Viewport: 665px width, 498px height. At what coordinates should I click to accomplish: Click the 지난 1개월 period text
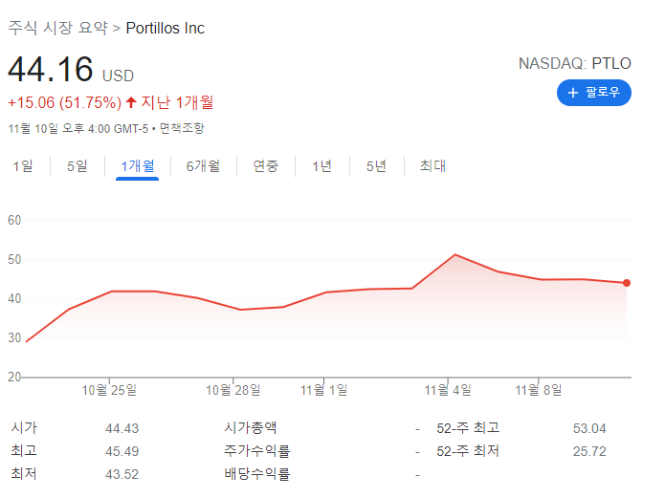[x=177, y=102]
